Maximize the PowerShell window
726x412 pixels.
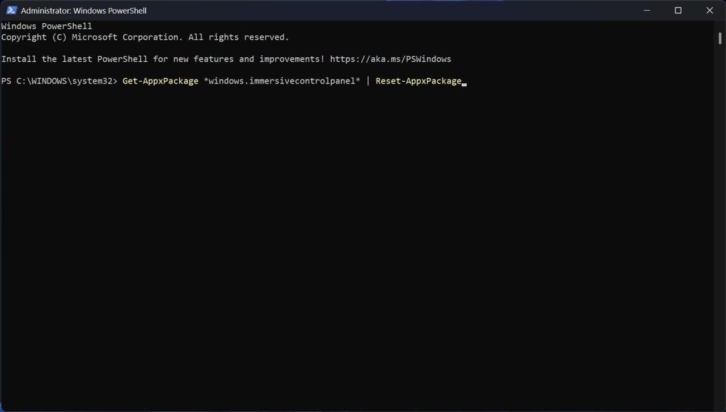678,10
